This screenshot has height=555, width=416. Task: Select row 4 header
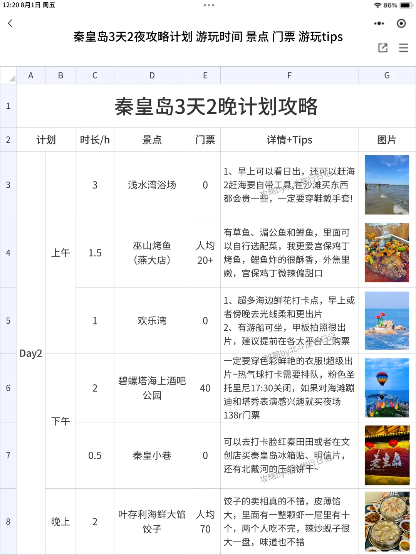point(8,253)
